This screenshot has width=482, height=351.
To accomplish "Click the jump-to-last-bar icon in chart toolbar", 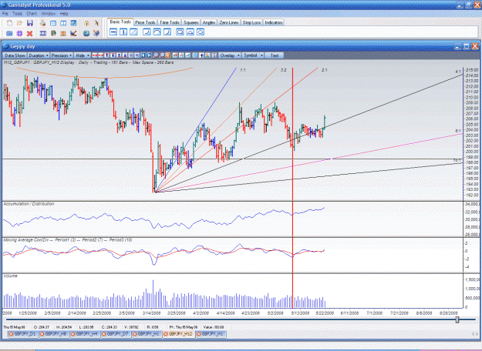I will tap(149, 55).
